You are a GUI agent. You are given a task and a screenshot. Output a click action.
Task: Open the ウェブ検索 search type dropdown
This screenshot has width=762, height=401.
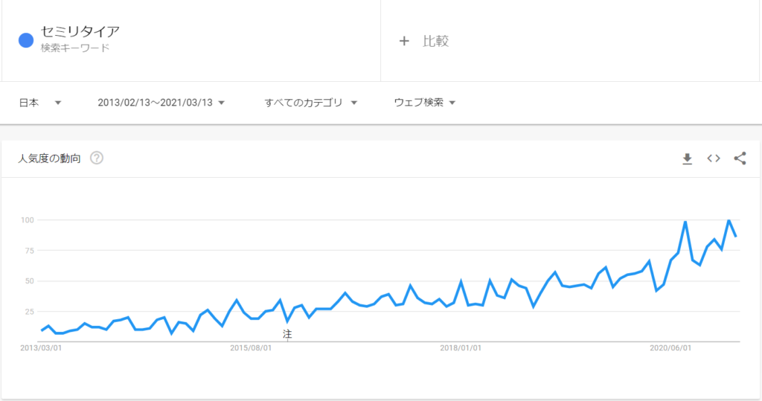click(x=424, y=103)
